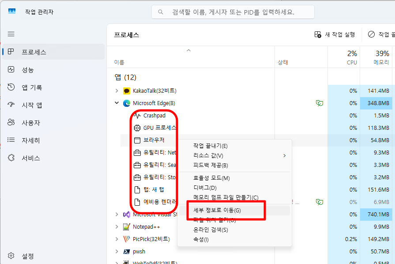Screen dimensions: 395x264
Task: Click the 브라우저 window icon
Action: pos(137,140)
